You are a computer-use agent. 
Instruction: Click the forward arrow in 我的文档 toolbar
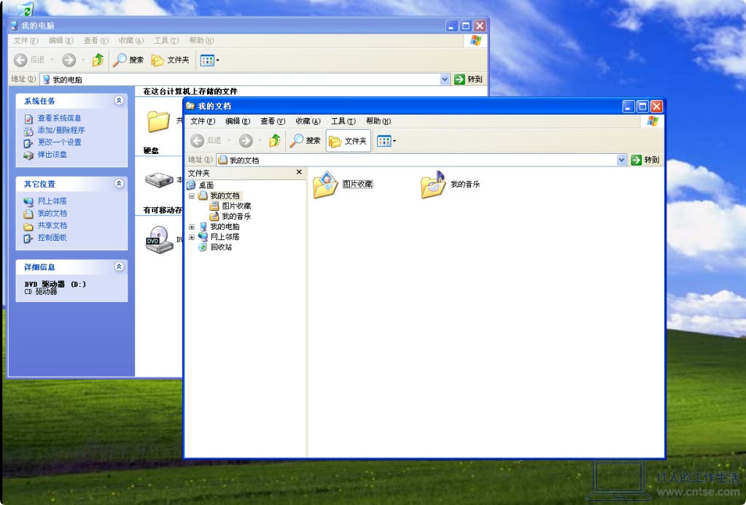coord(246,140)
